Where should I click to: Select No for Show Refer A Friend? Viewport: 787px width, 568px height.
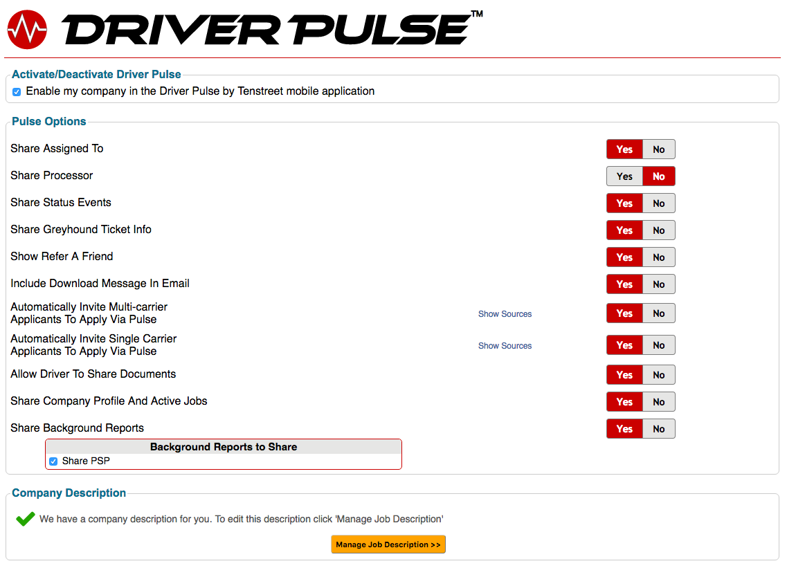[x=658, y=257]
